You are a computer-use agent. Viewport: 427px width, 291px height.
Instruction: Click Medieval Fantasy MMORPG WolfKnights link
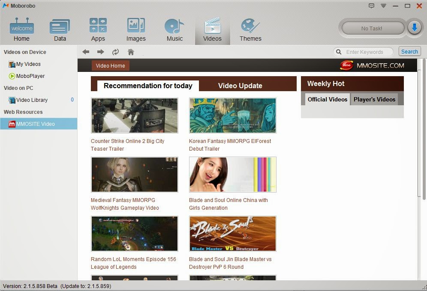tap(125, 204)
